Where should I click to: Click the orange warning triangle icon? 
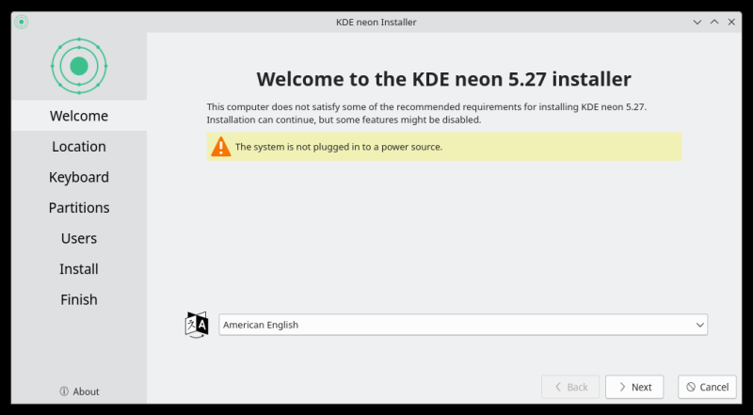(x=220, y=147)
